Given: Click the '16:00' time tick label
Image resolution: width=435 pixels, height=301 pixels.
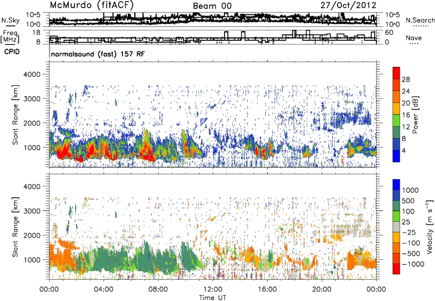Looking at the screenshot, I should (267, 290).
